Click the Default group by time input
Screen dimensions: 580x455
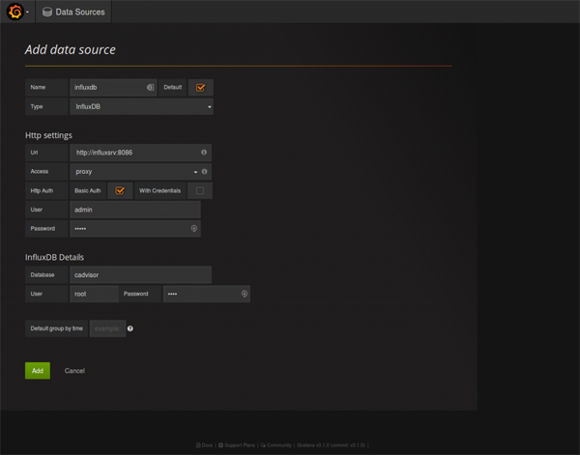(x=107, y=328)
